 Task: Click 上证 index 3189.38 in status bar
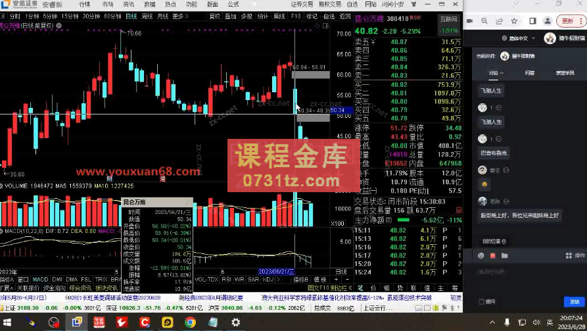tap(22, 308)
